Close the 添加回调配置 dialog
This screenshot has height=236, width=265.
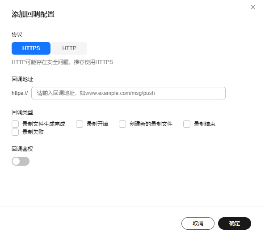[x=252, y=7]
